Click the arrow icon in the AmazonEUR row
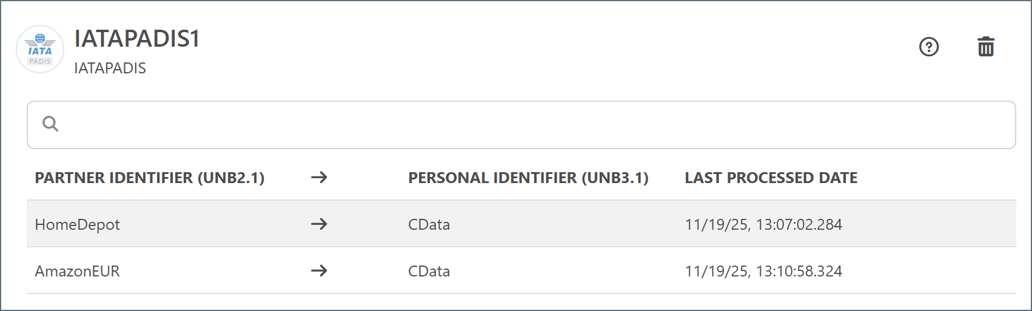 [319, 271]
